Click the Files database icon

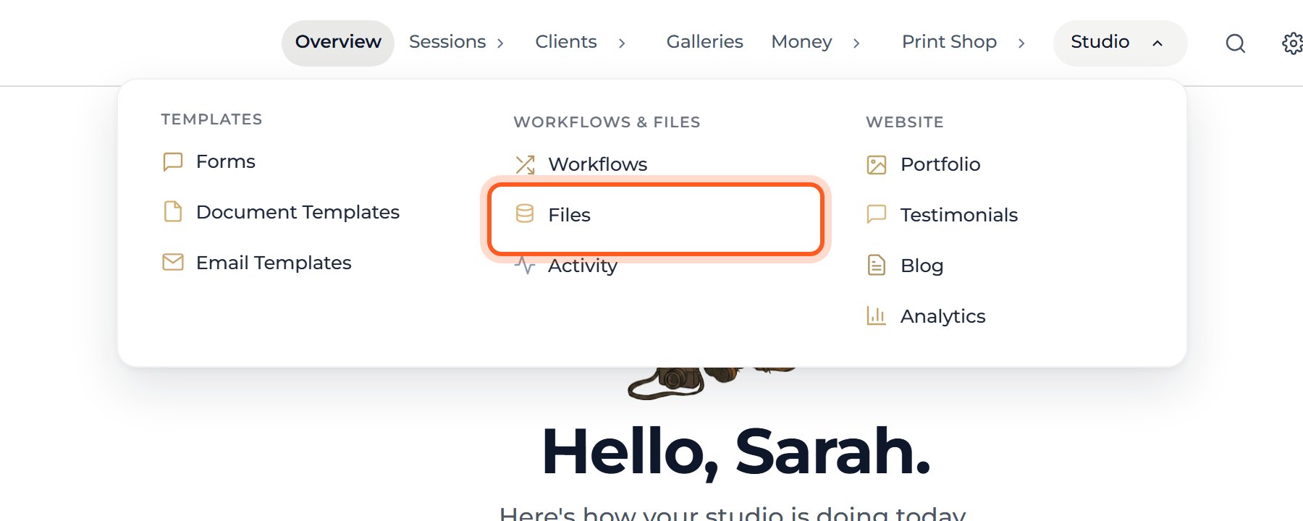click(525, 214)
